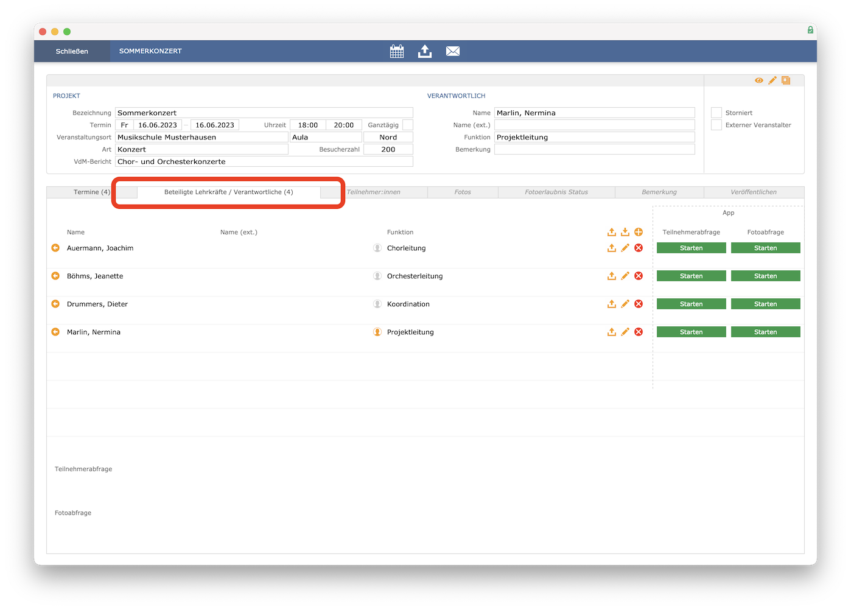Delete Auermann row with red X
The width and height of the screenshot is (851, 610).
(x=639, y=248)
